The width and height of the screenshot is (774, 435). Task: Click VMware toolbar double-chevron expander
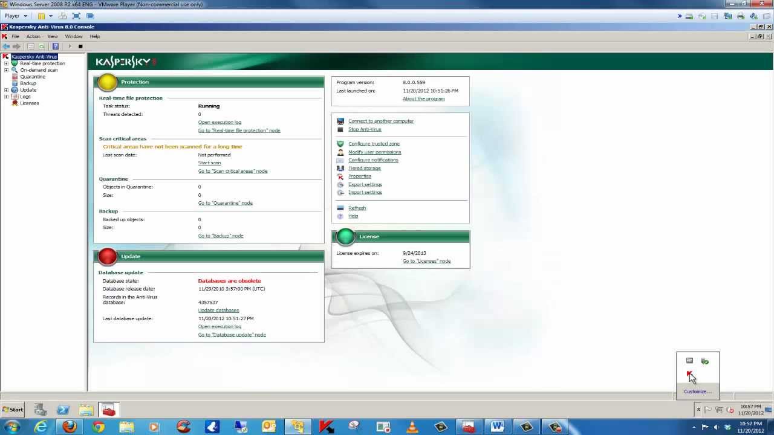(x=679, y=16)
